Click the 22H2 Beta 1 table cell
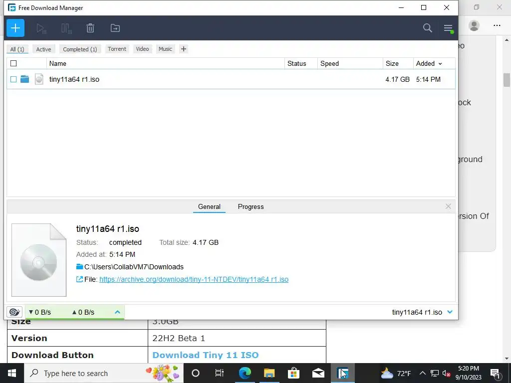 pos(237,338)
